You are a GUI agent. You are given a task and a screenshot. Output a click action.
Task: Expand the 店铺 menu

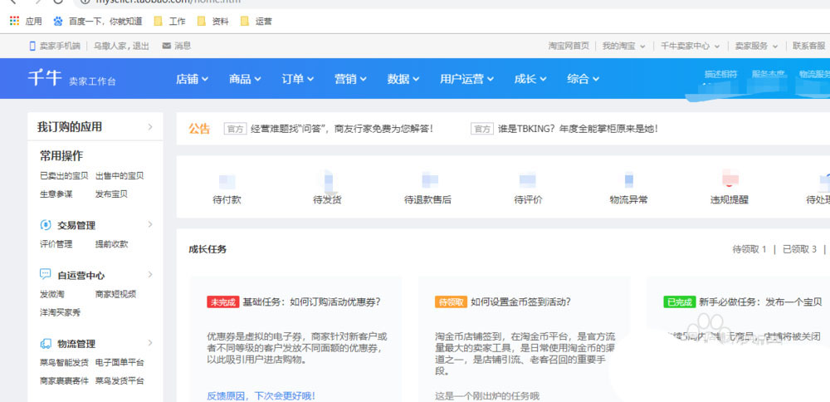click(x=193, y=79)
